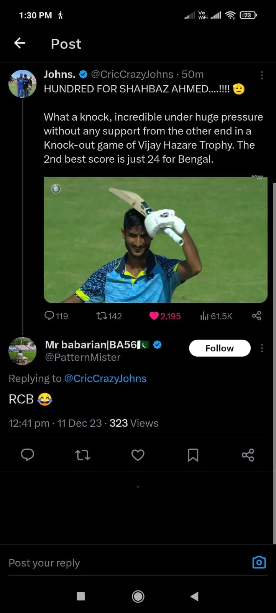This screenshot has width=276, height=613.
Task: Repost the RCB reply
Action: pos(82,455)
